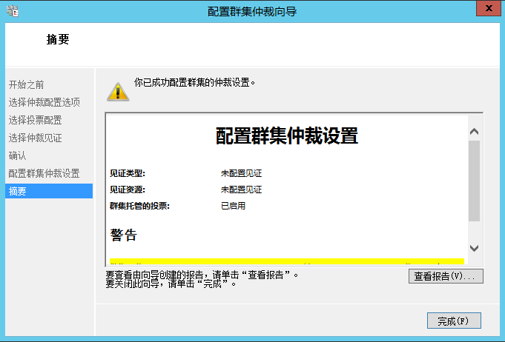Click the 见证类型: label
Image resolution: width=505 pixels, height=342 pixels.
(128, 173)
